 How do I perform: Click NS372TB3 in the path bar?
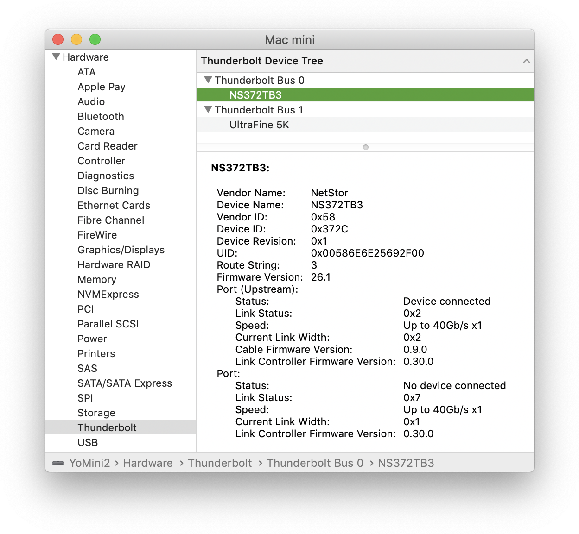(406, 463)
